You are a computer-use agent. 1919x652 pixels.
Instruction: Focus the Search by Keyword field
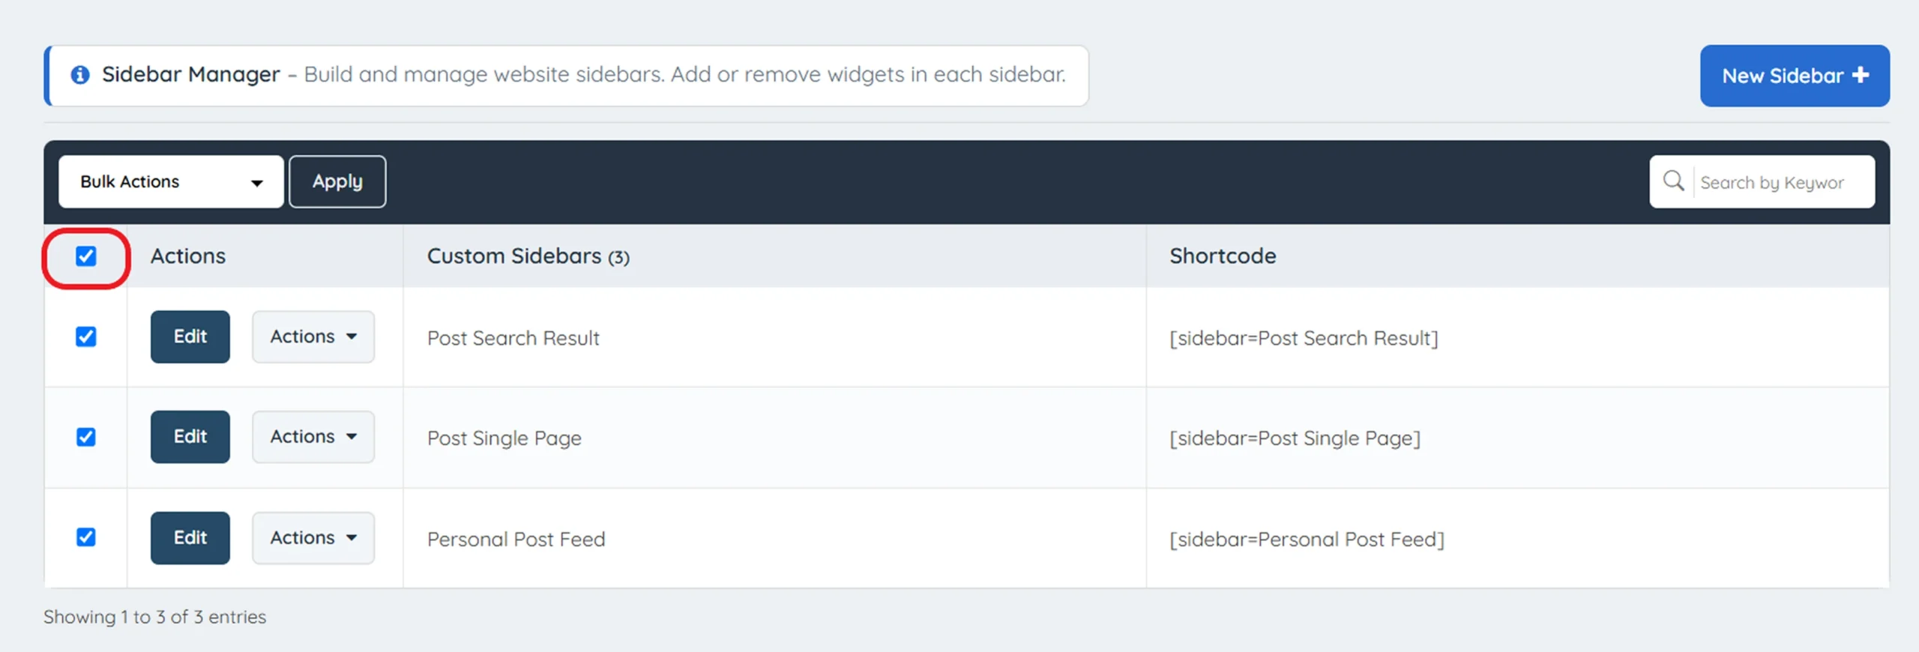[1780, 182]
